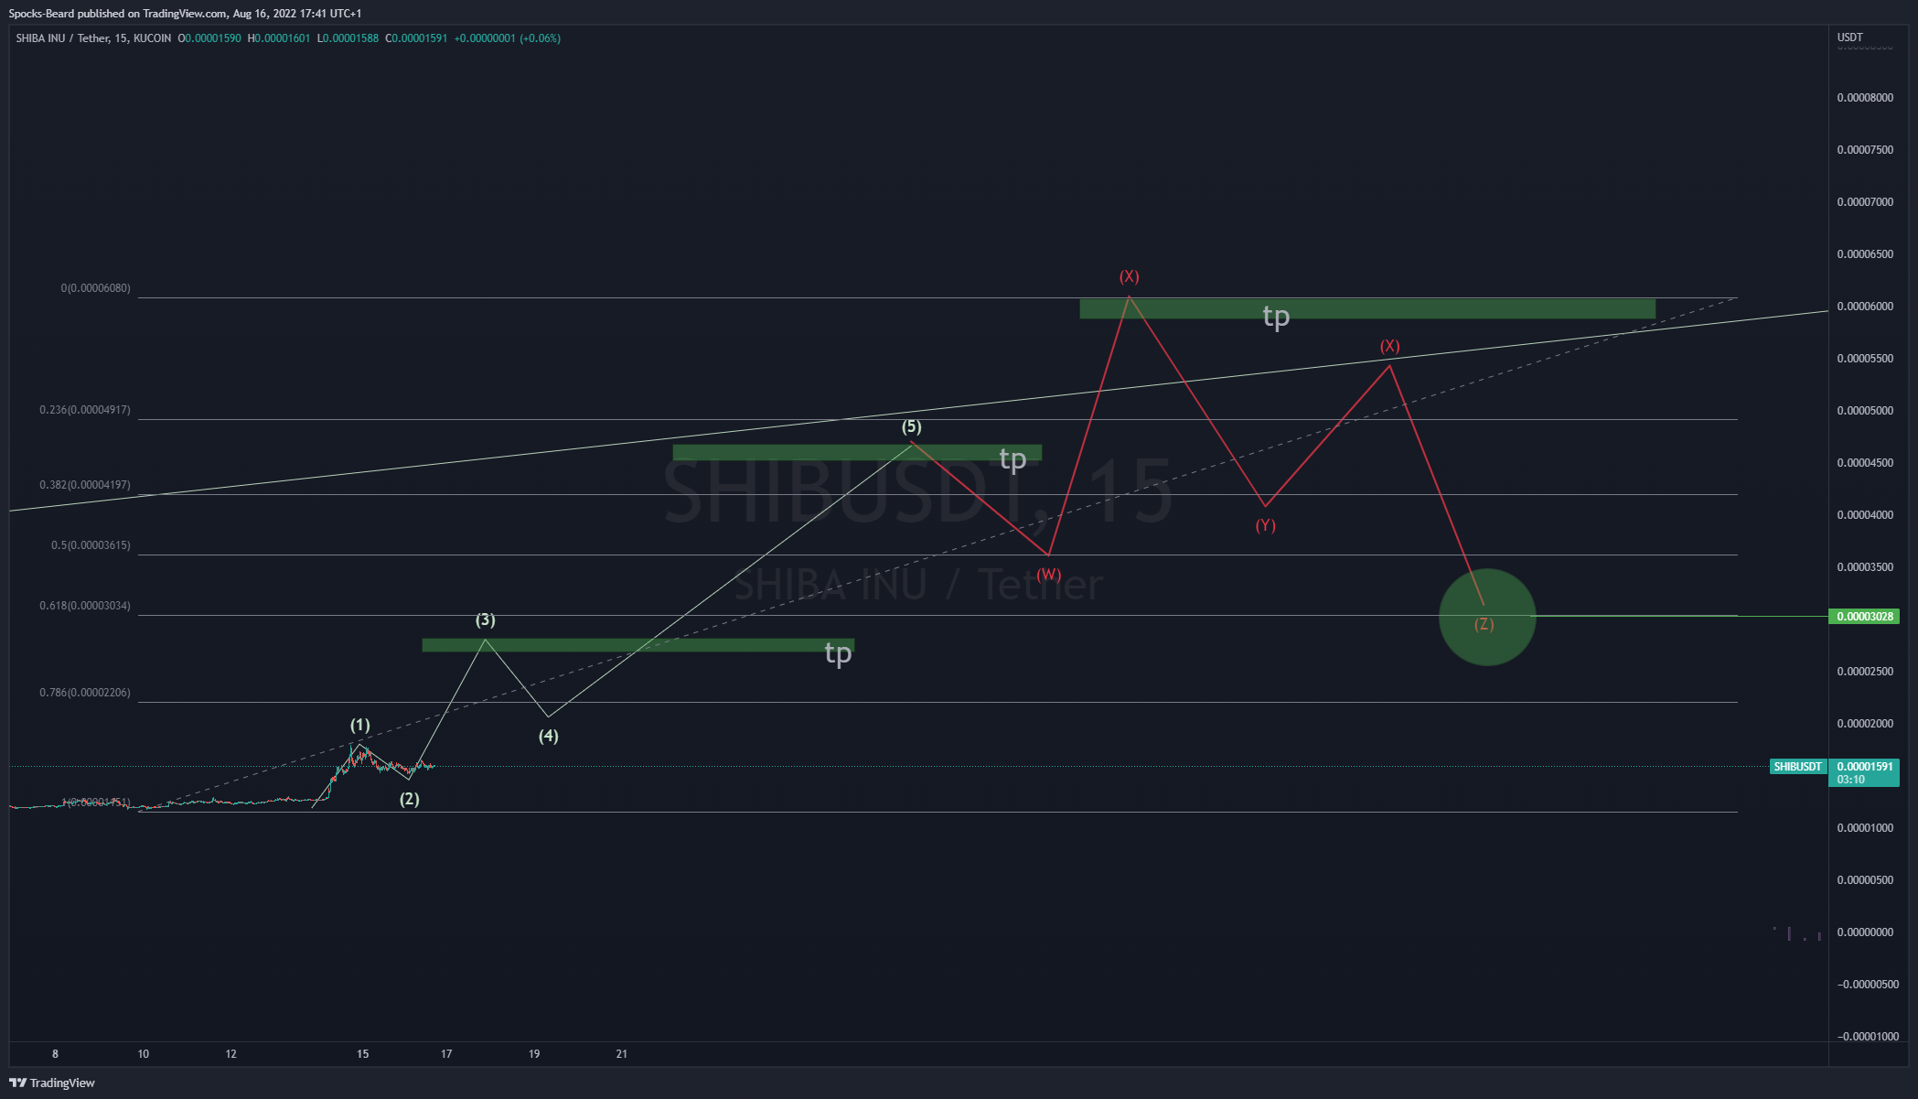1918x1099 pixels.
Task: Click the TradingView logo at bottom left
Action: [x=52, y=1083]
